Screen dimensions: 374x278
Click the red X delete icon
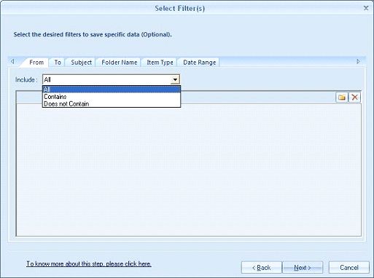tap(354, 98)
